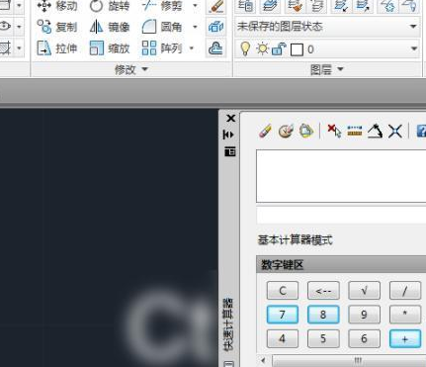Toggle the layer freeze sun icon
The width and height of the screenshot is (426, 367).
coord(262,49)
